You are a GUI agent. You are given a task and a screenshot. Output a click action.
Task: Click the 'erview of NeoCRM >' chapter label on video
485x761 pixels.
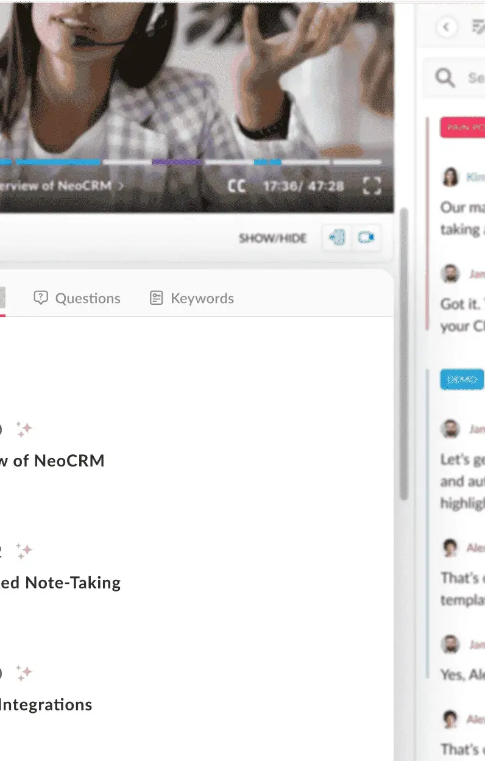click(62, 185)
